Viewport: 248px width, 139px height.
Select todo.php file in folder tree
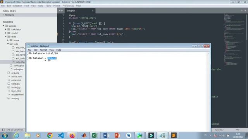pos(20,62)
